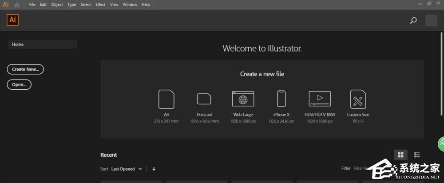Image resolution: width=444 pixels, height=183 pixels.
Task: Click the 210 x 297 mm dimensions text
Action: [x=166, y=121]
